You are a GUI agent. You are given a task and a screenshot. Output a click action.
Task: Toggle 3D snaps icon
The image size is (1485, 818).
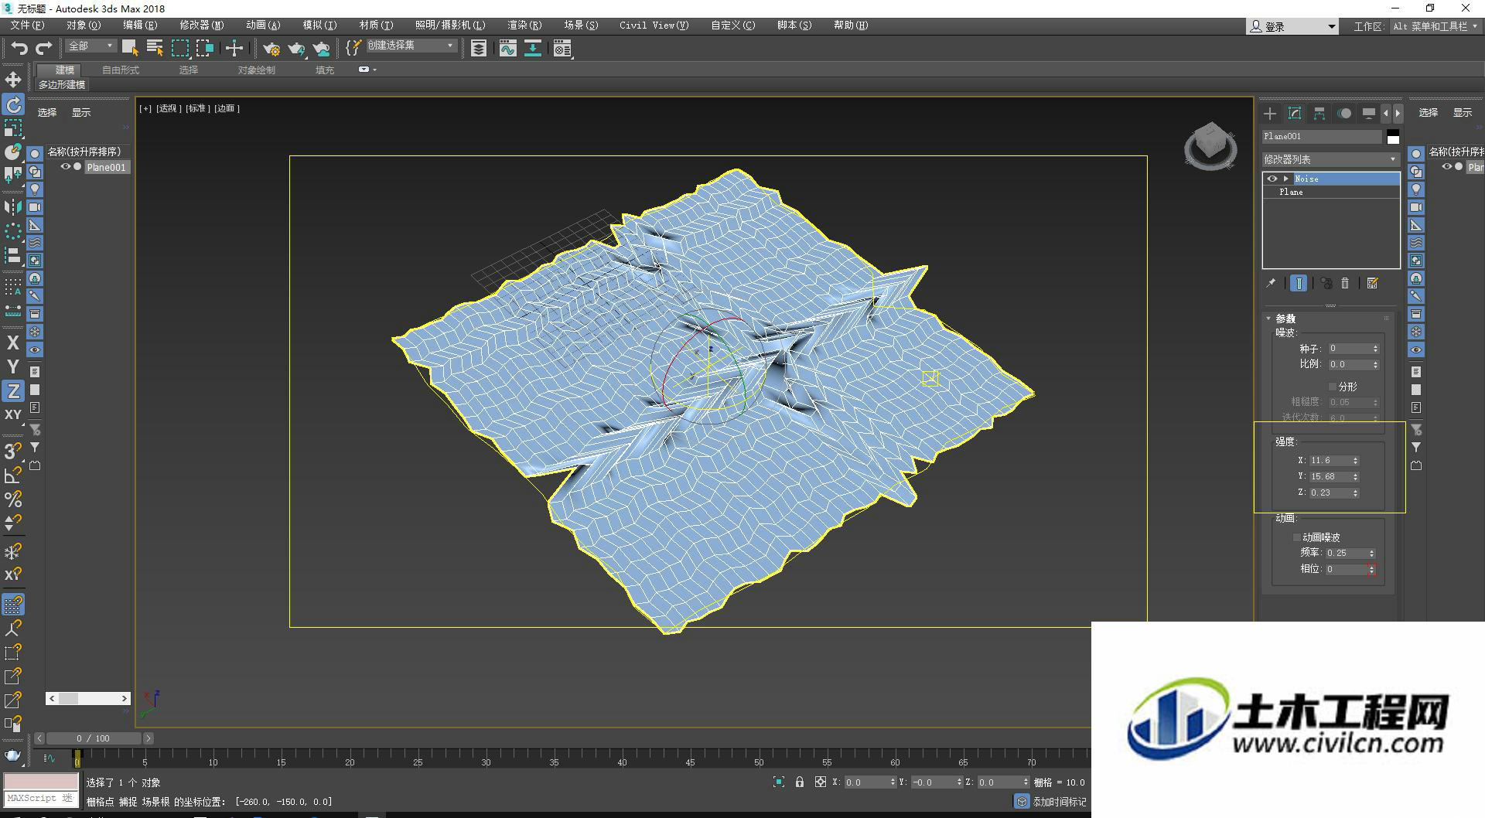coord(13,450)
